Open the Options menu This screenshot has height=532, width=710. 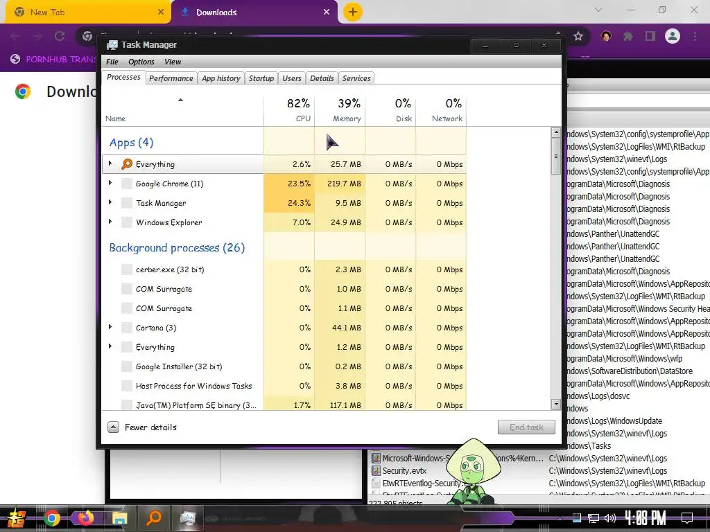141,62
